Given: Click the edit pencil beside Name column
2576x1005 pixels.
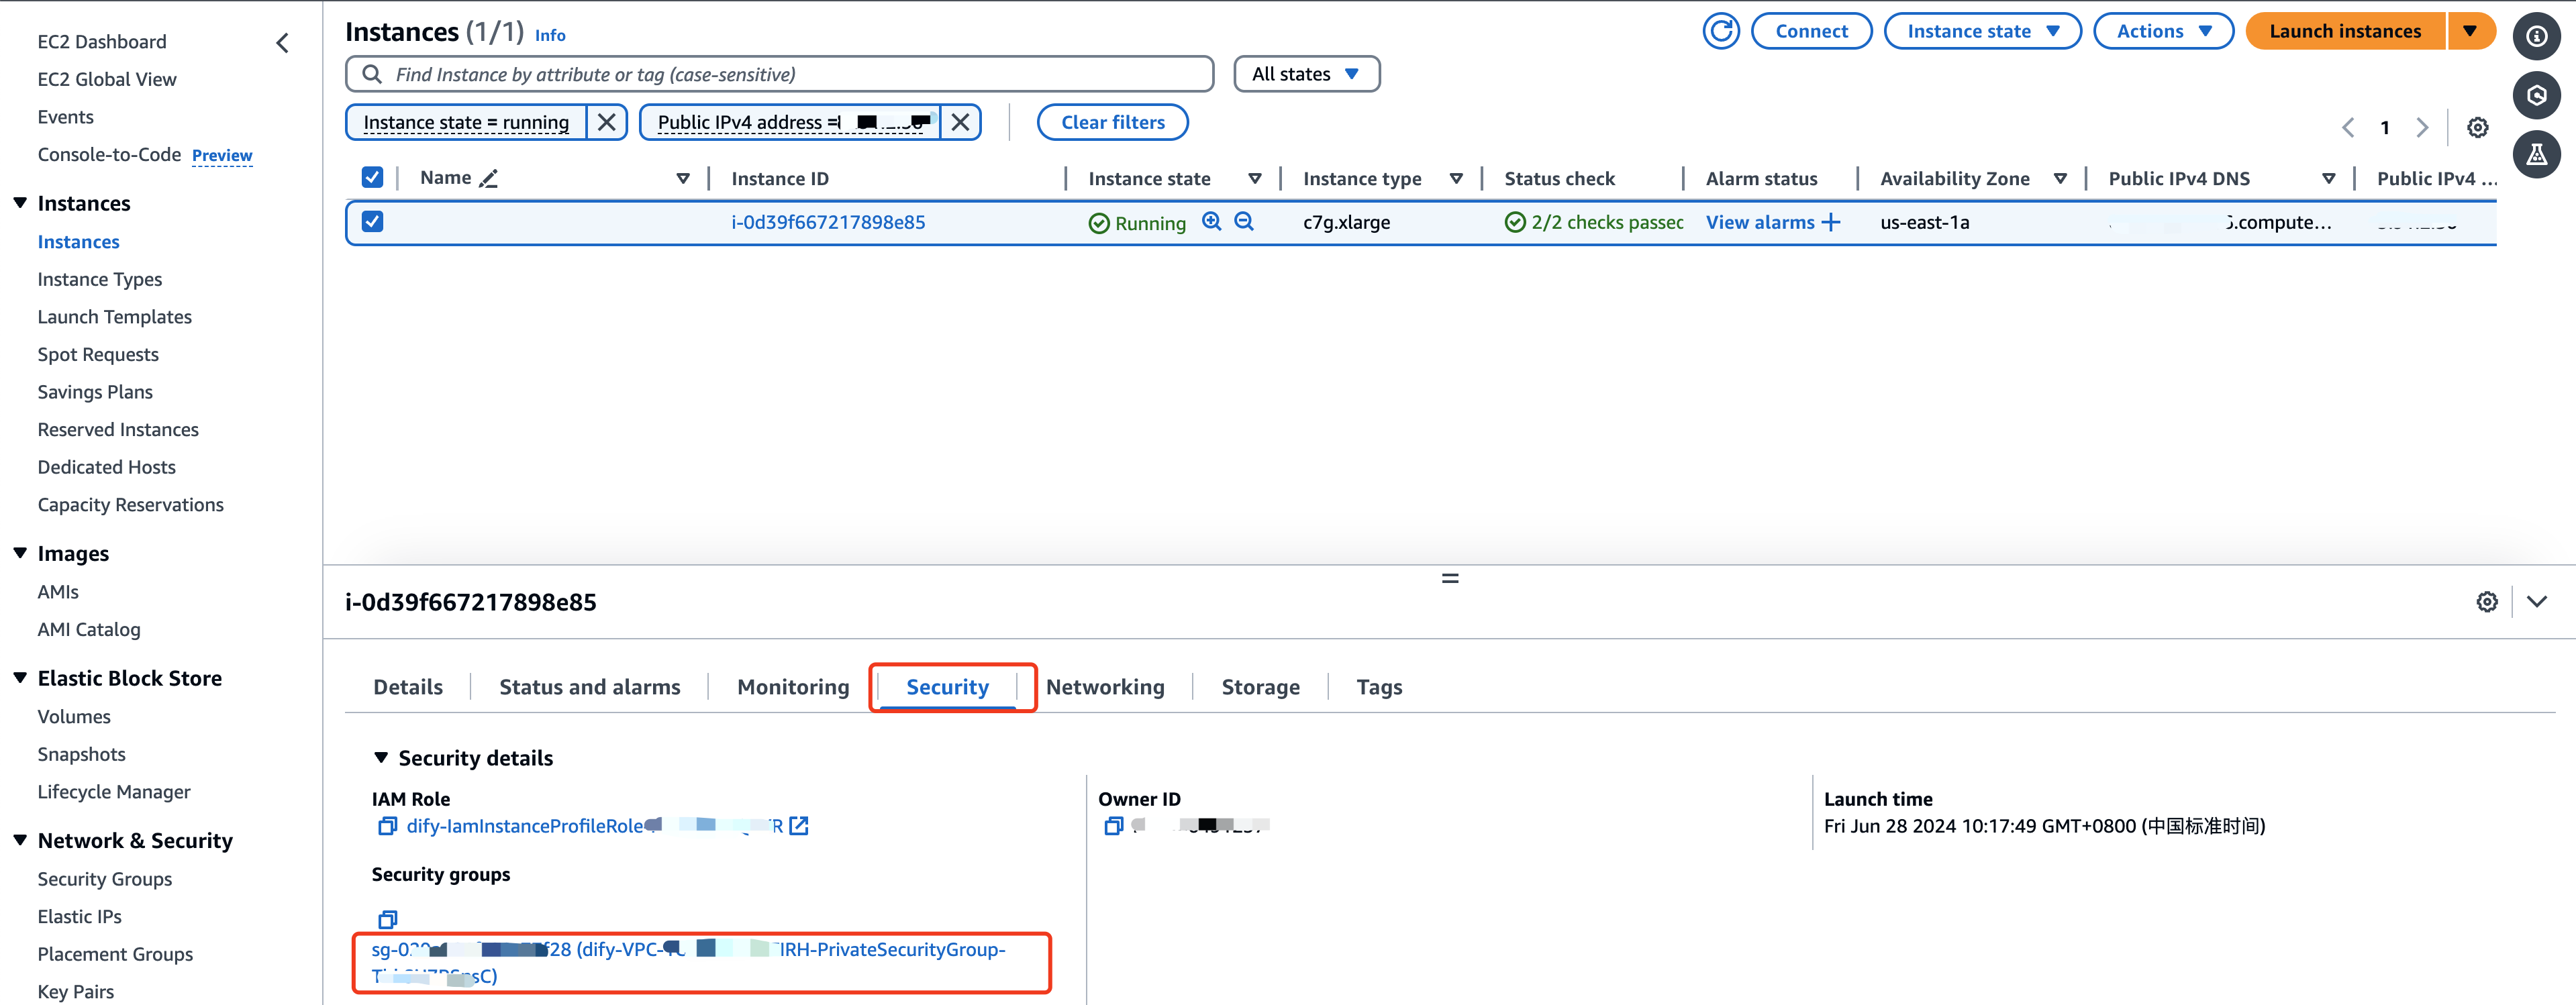Looking at the screenshot, I should (488, 179).
